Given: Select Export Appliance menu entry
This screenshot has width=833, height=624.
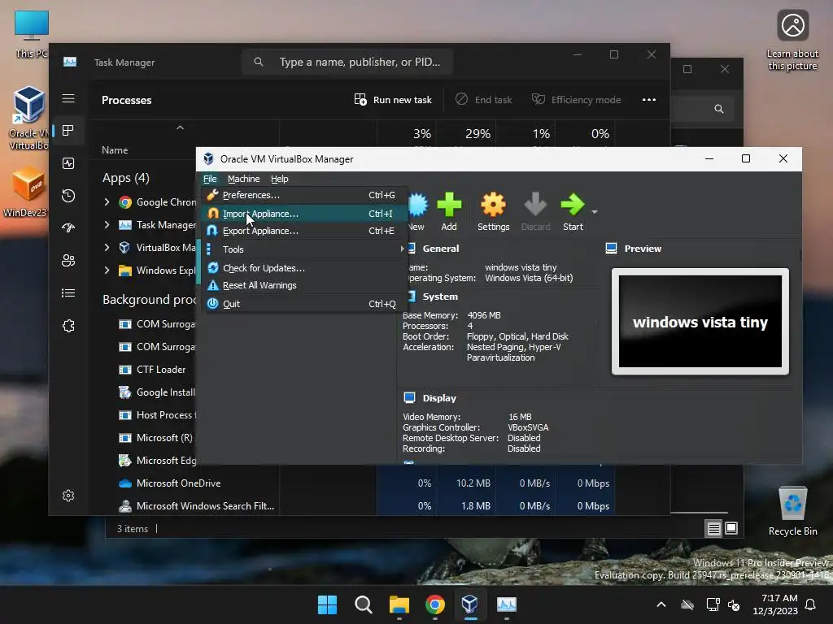Looking at the screenshot, I should pos(304,231).
